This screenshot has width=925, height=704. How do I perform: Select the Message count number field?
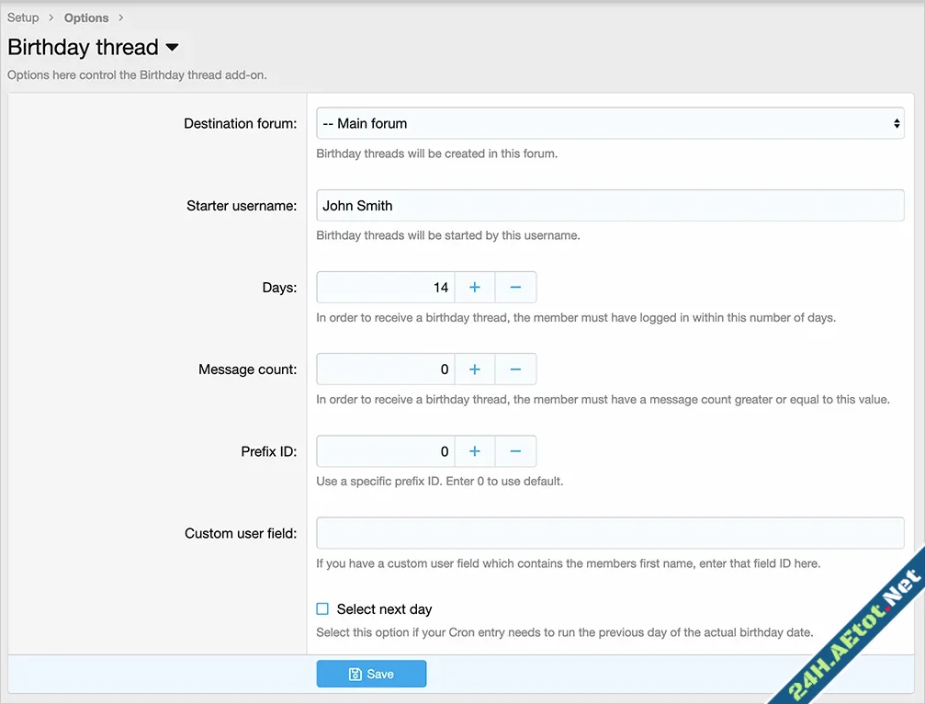point(386,369)
